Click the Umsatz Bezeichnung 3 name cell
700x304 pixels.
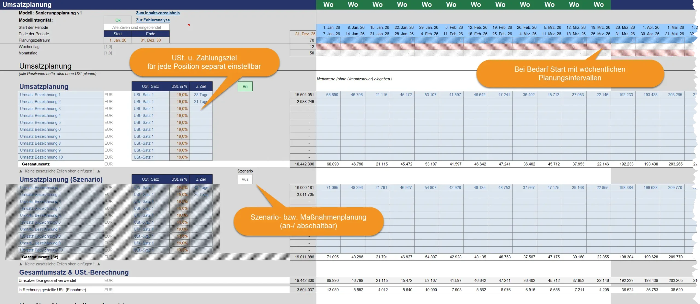(x=61, y=109)
